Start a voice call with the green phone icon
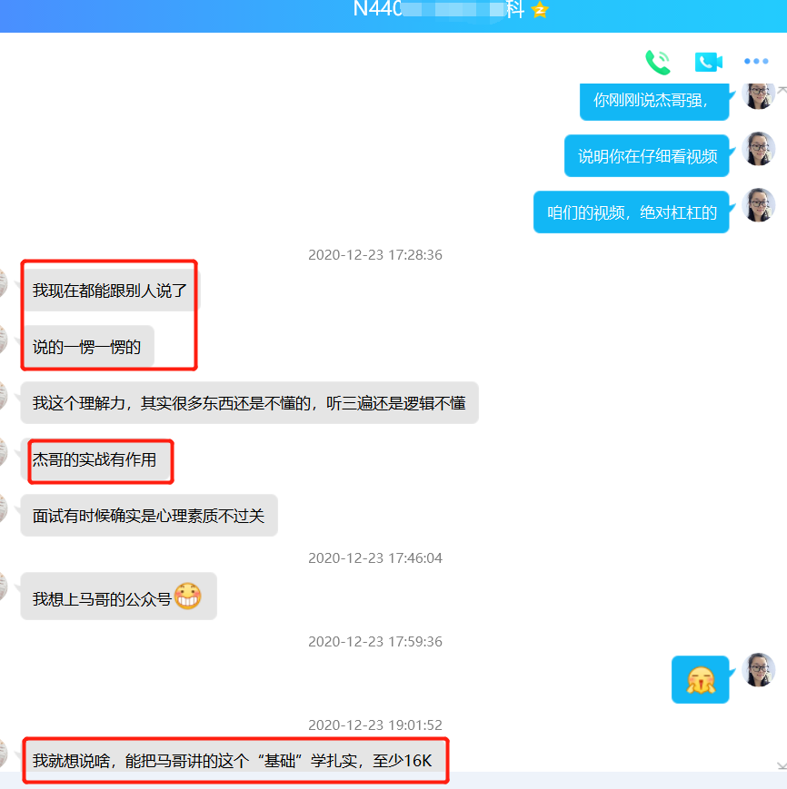Screen dimensions: 787x789 click(657, 62)
